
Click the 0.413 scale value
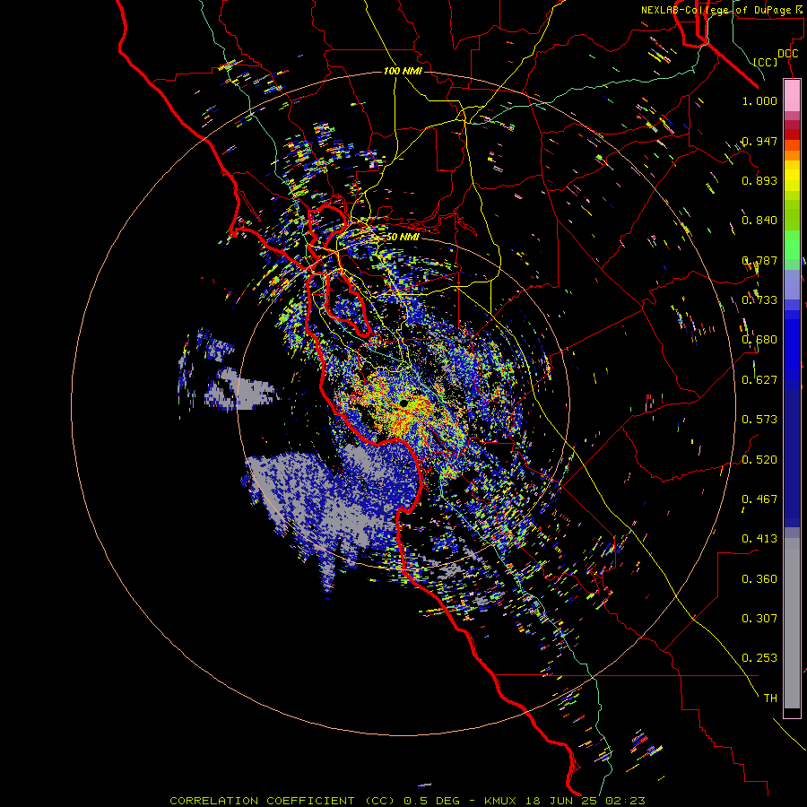pos(759,539)
